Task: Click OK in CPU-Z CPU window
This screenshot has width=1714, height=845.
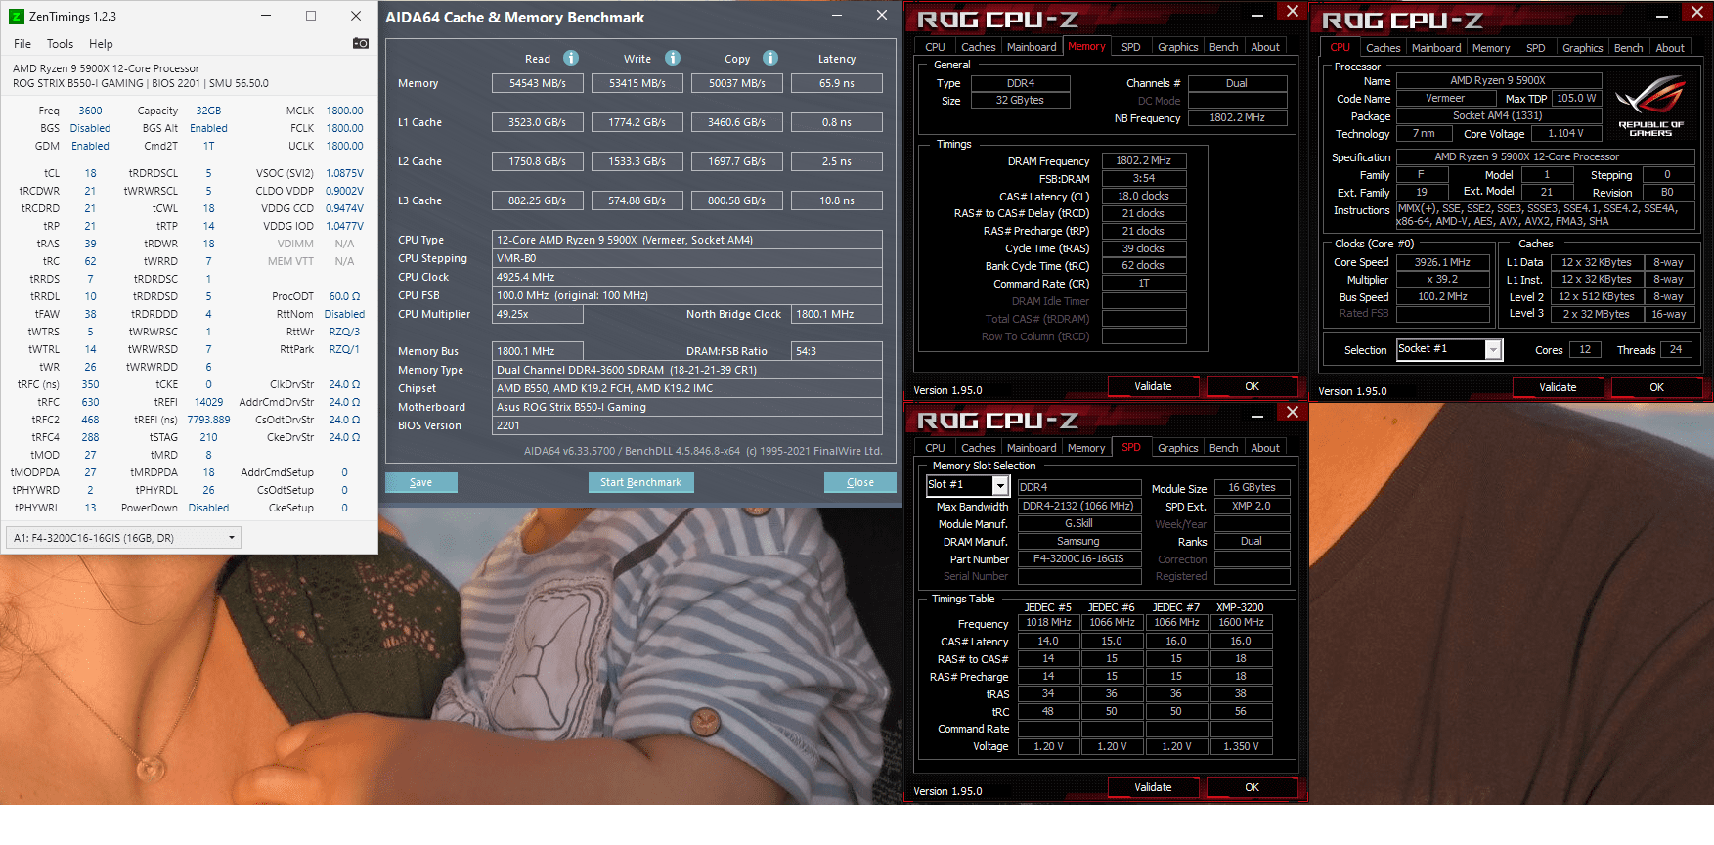Action: (1656, 387)
